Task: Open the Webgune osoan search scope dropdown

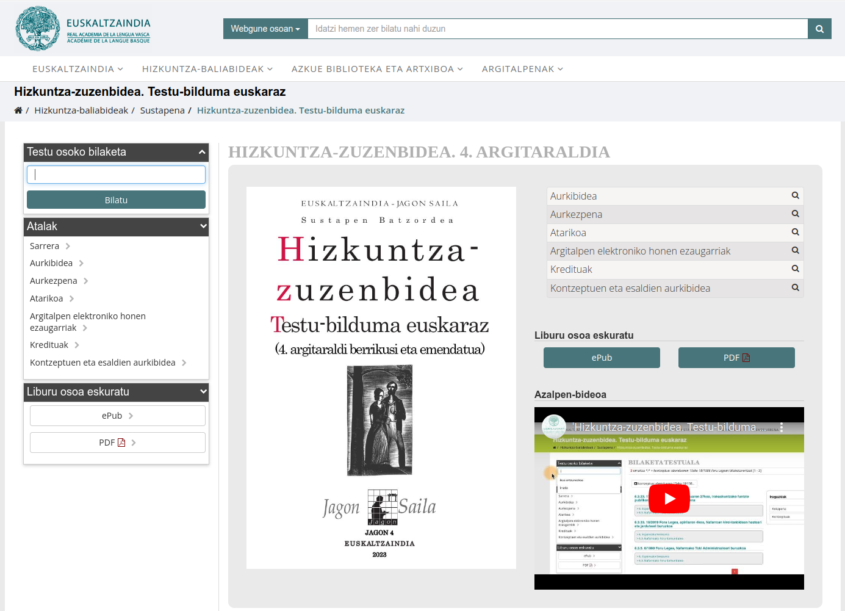Action: (x=265, y=29)
